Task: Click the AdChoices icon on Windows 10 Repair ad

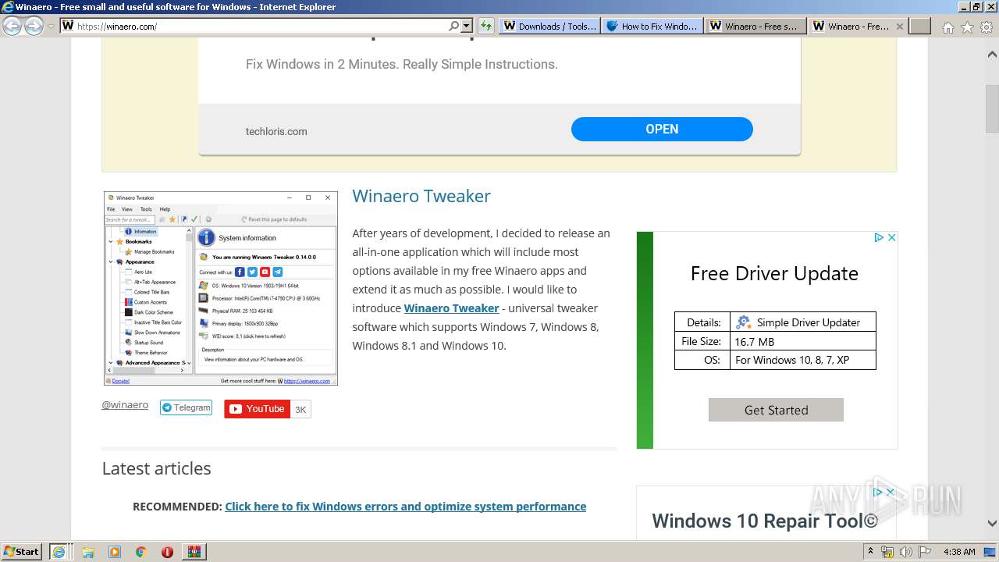Action: [x=877, y=492]
